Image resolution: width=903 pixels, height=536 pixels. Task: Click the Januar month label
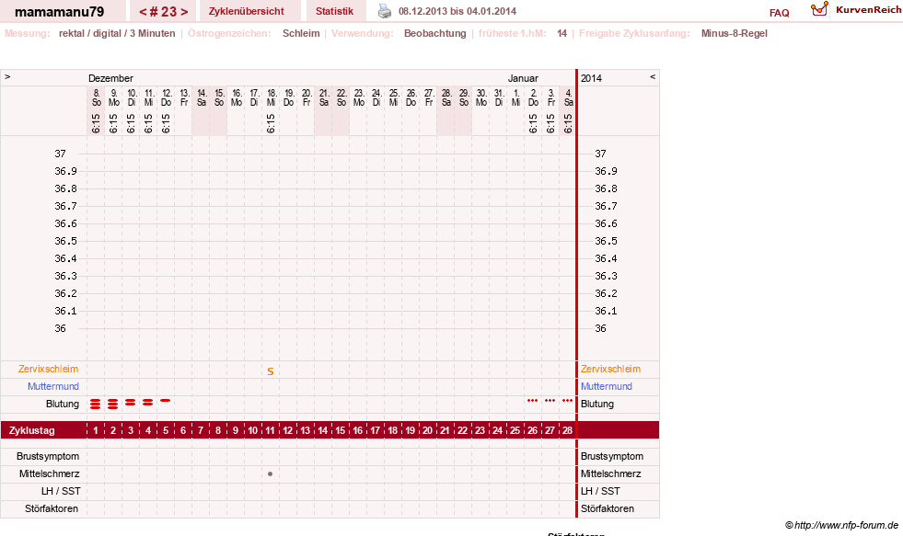523,78
